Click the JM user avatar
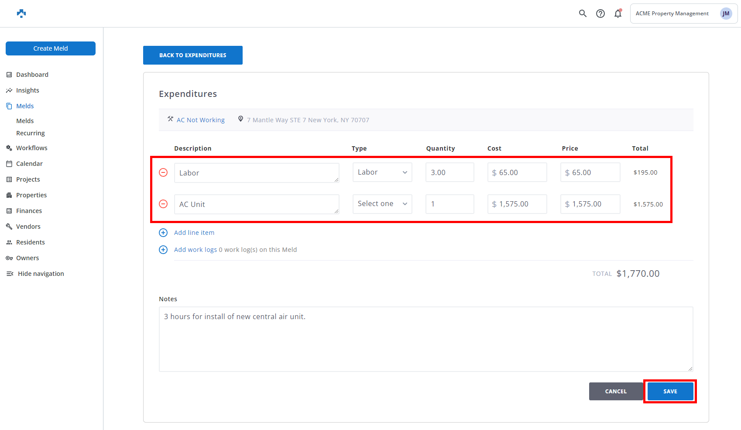 726,14
